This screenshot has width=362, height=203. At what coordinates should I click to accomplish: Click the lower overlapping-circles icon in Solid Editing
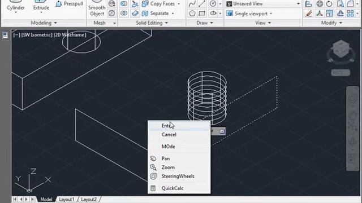(x=124, y=14)
